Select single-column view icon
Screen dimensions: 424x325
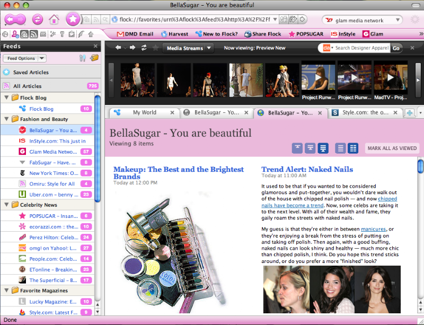pos(340,148)
